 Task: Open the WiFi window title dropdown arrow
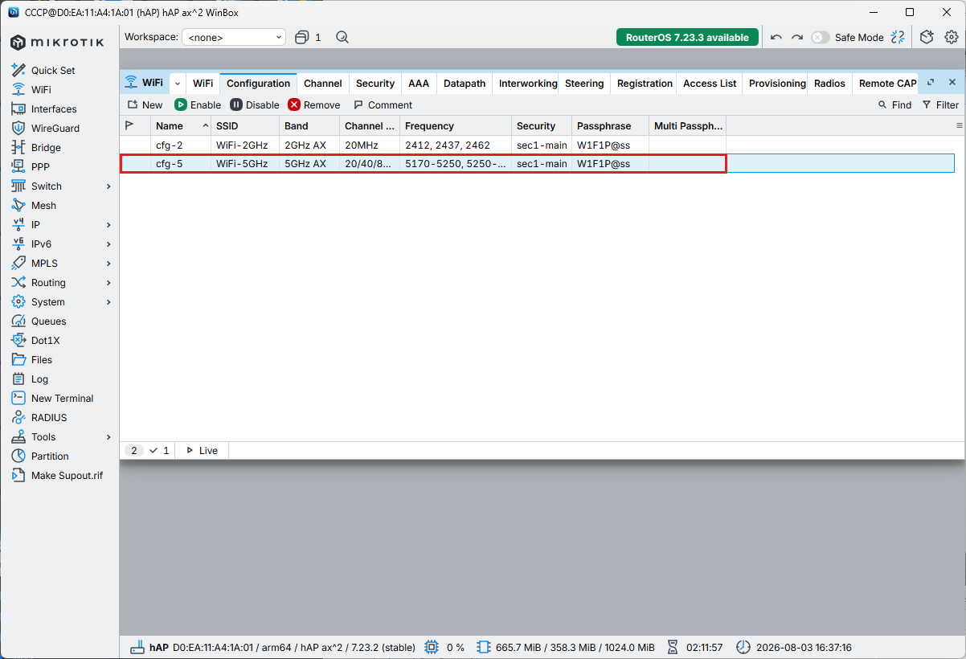pyautogui.click(x=178, y=83)
